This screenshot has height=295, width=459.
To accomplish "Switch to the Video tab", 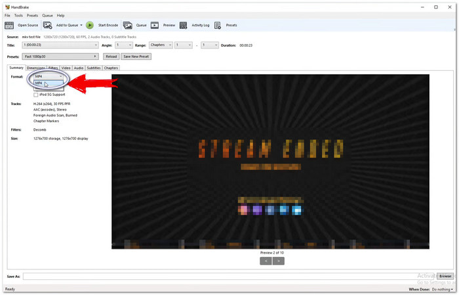I will 66,68.
